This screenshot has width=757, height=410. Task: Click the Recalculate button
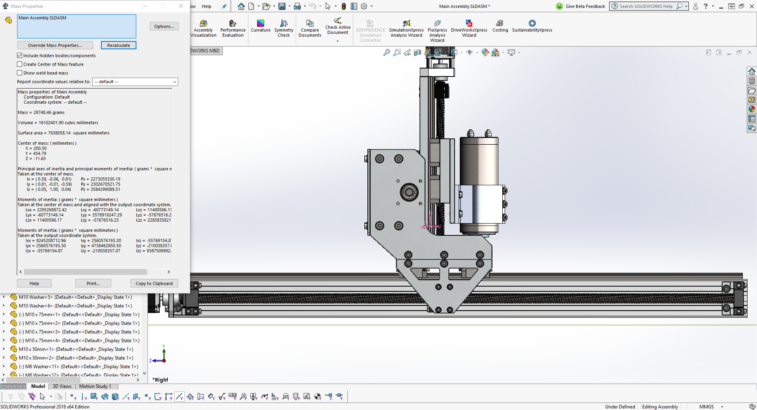[118, 45]
